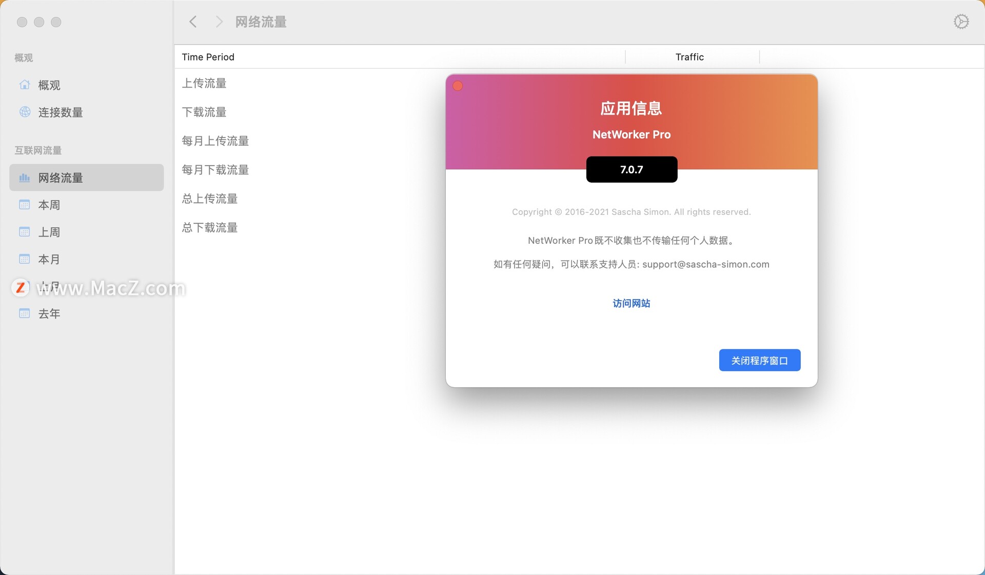The height and width of the screenshot is (575, 985).
Task: Click the 关闭程序窗口 button
Action: coord(759,360)
